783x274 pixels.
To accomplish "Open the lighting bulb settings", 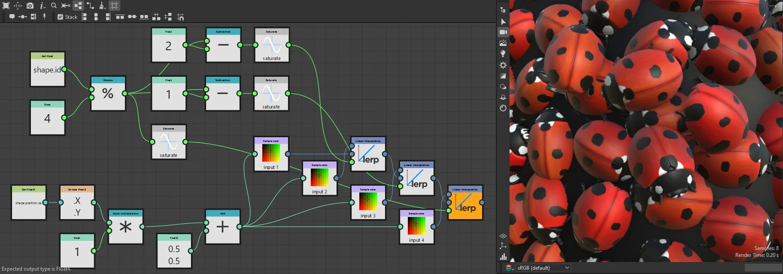I will (x=503, y=54).
